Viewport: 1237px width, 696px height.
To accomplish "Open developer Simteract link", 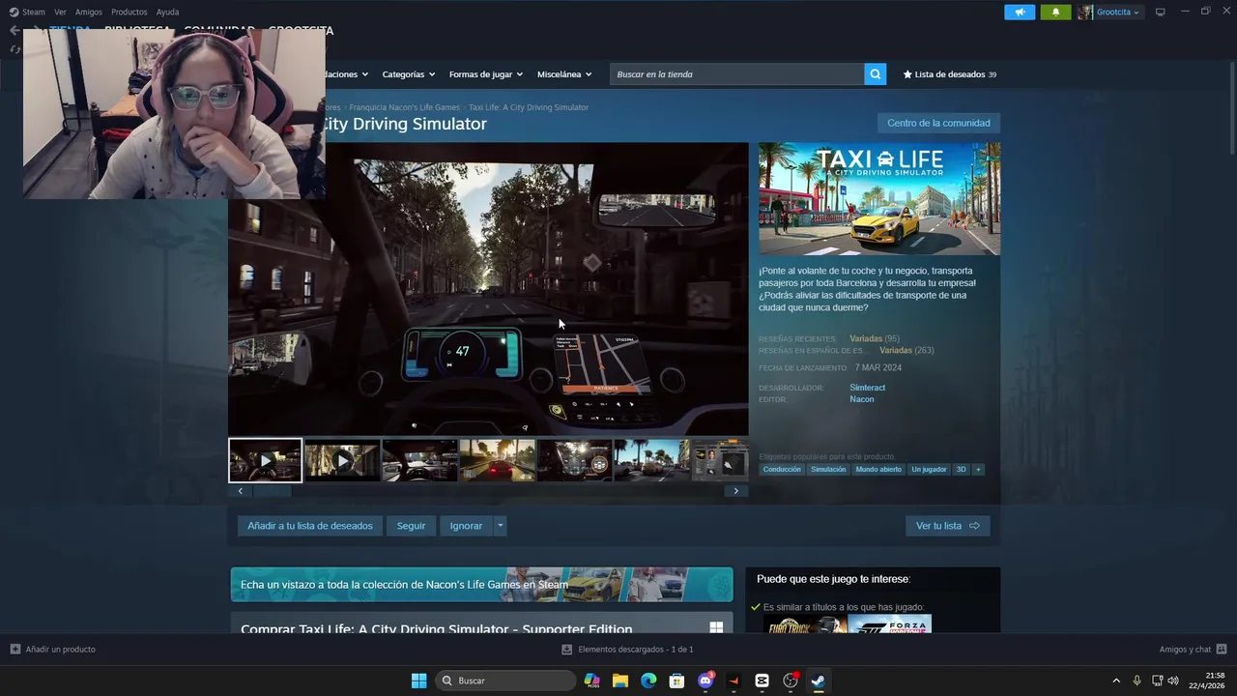I will tap(867, 388).
